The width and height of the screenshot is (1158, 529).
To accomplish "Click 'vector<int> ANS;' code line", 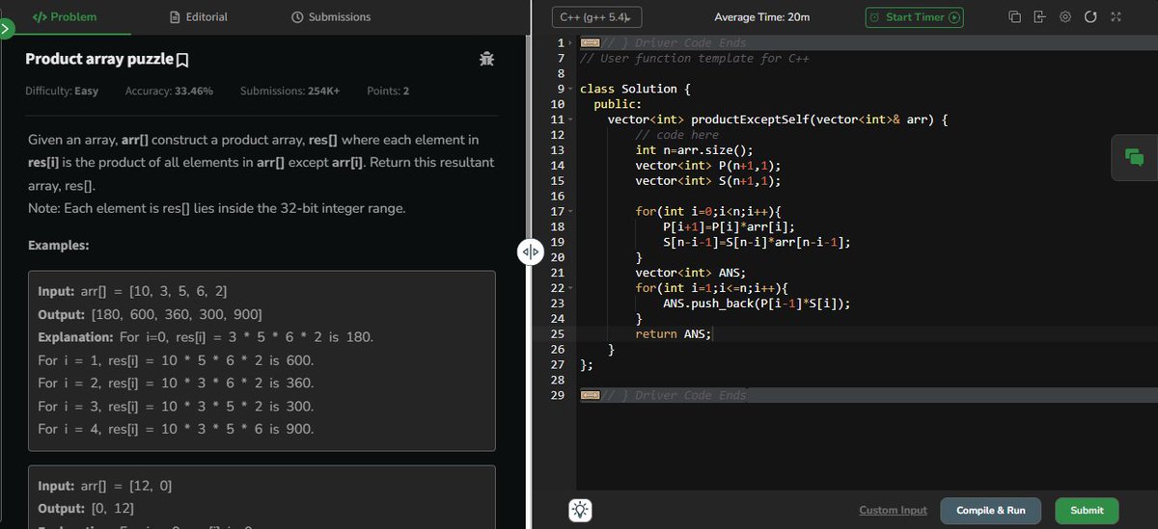I will [x=690, y=273].
